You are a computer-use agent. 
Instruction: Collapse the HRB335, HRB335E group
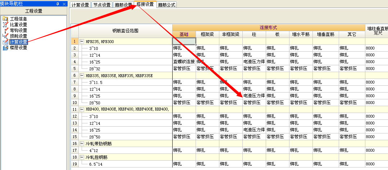pyautogui.click(x=82, y=76)
